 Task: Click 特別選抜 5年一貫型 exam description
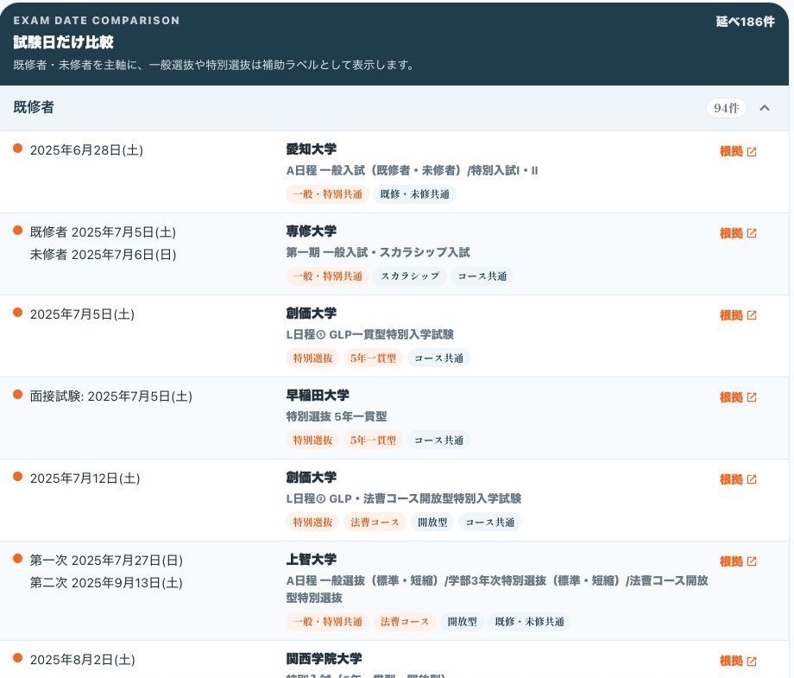coord(337,416)
